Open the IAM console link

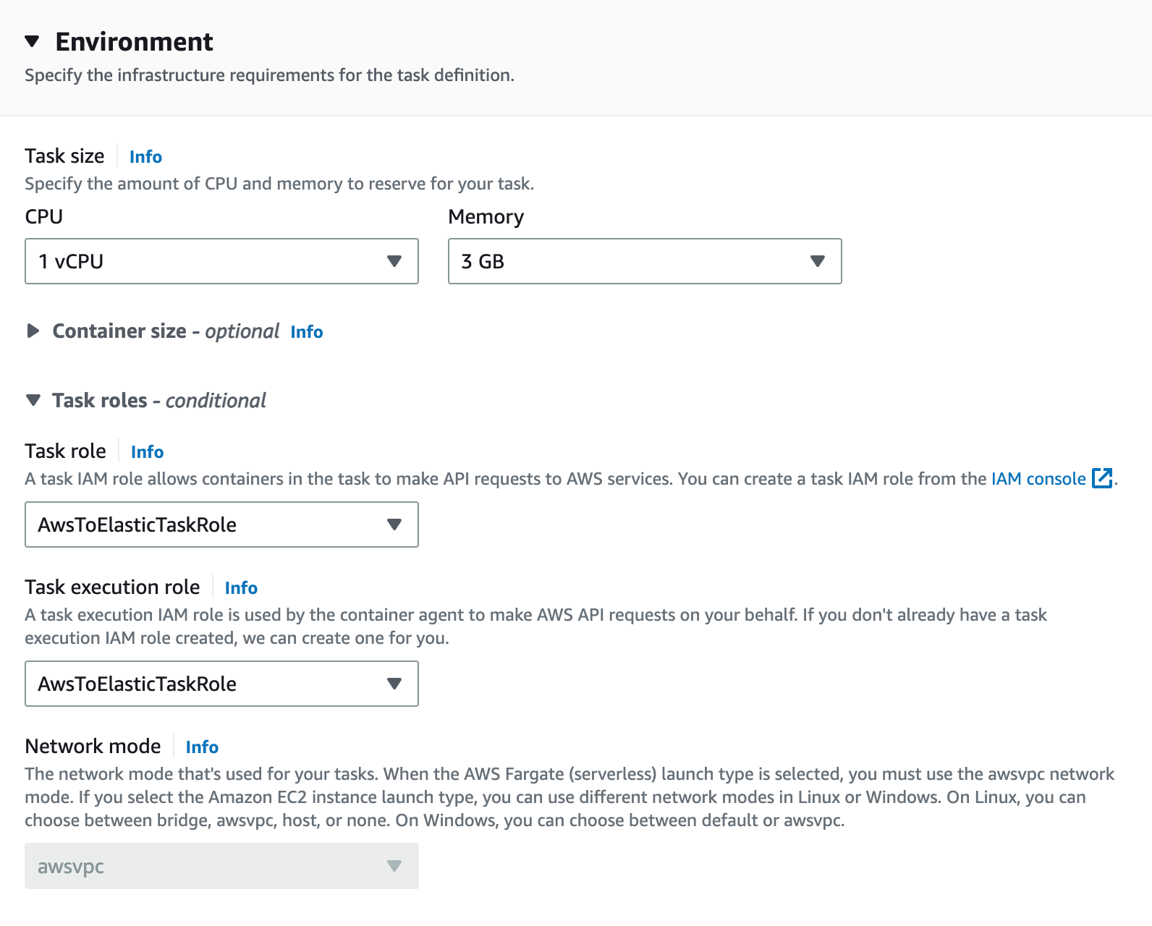[1038, 479]
